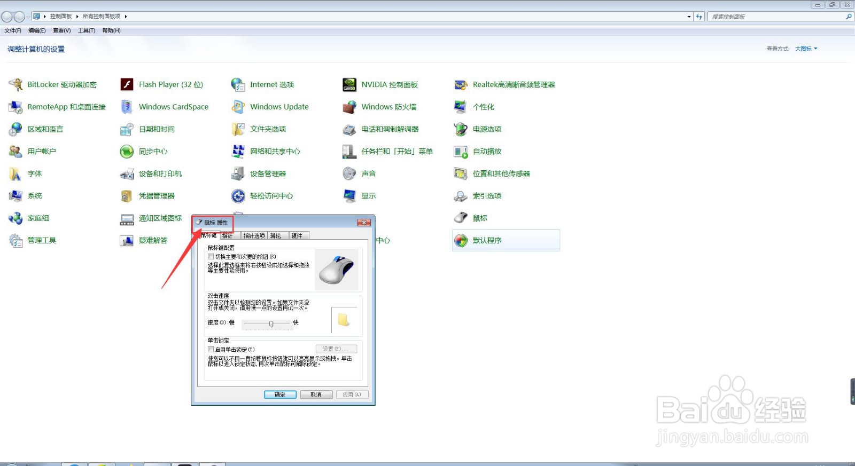Viewport: 855px width, 466px height.
Task: Open 工具(T) menu
Action: click(87, 30)
